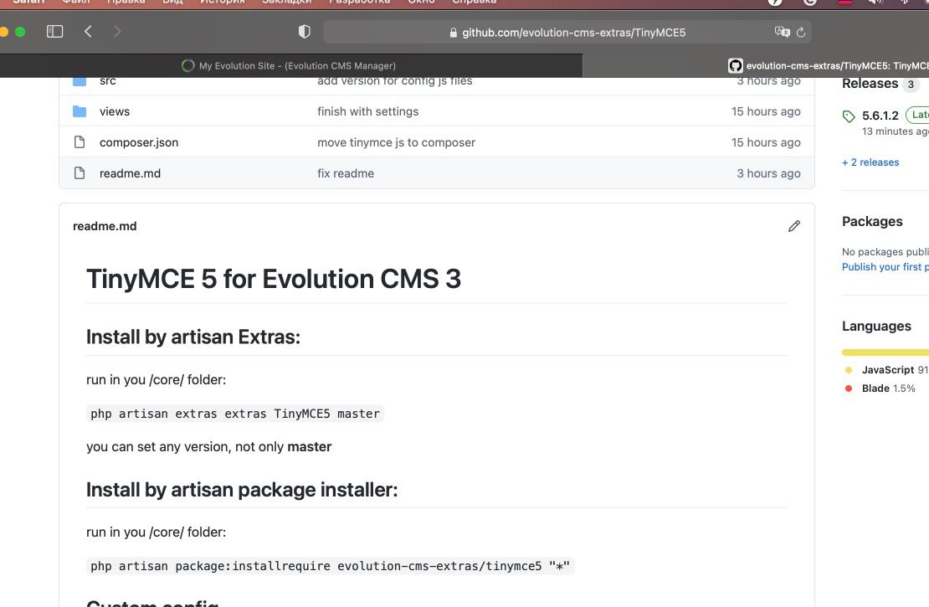
Task: Open commit 'finish with settings'
Action: click(368, 111)
